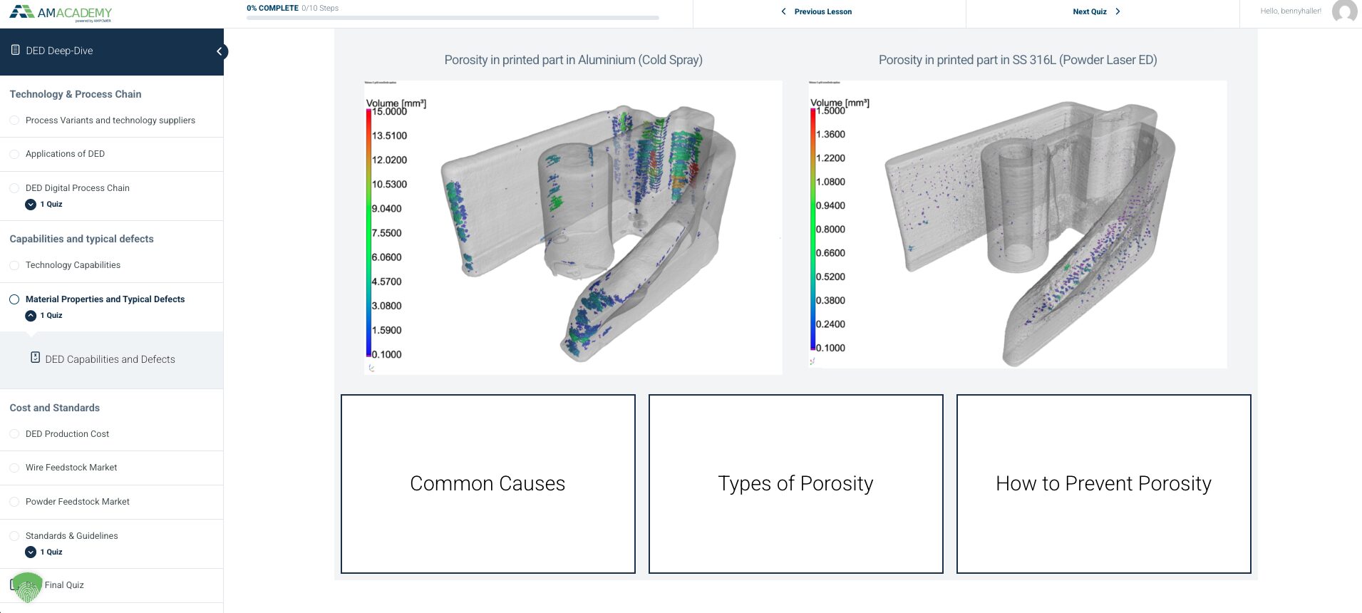Viewport: 1362px width, 613px height.
Task: Click the Wire Feedstock Market status circle
Action: tap(14, 468)
